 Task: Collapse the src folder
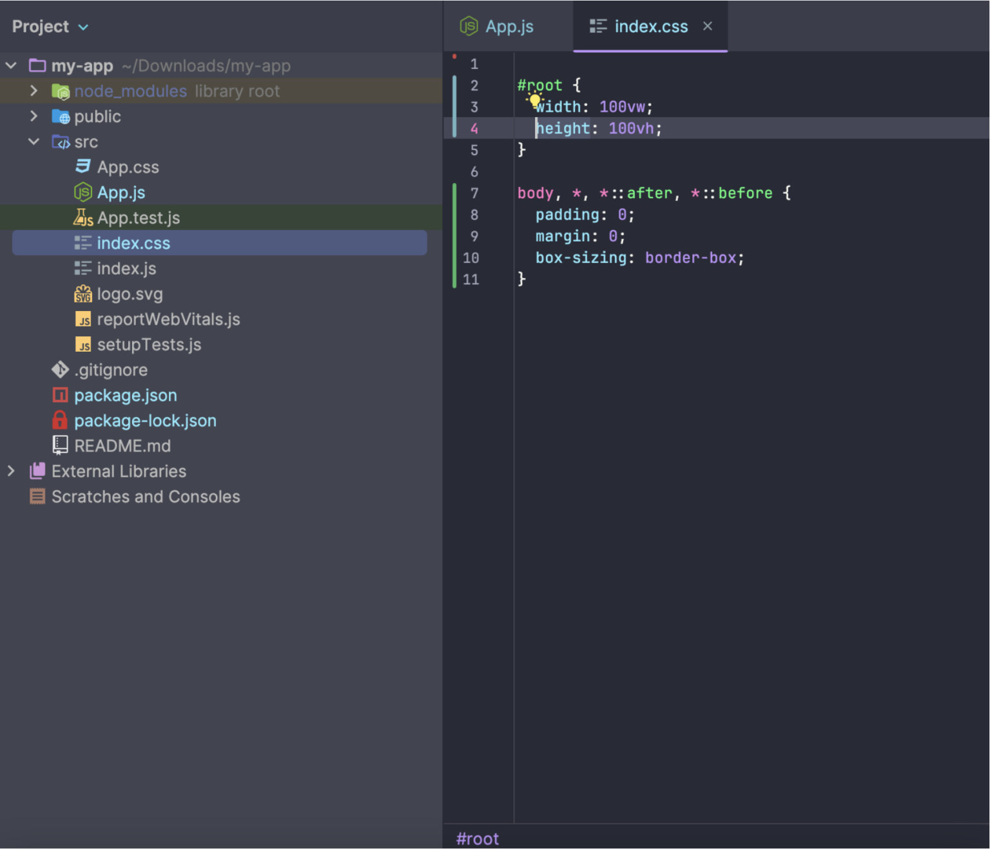tap(34, 142)
